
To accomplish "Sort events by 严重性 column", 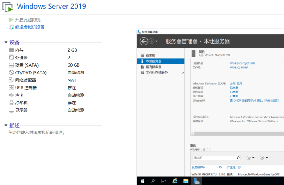I will 231,167.
